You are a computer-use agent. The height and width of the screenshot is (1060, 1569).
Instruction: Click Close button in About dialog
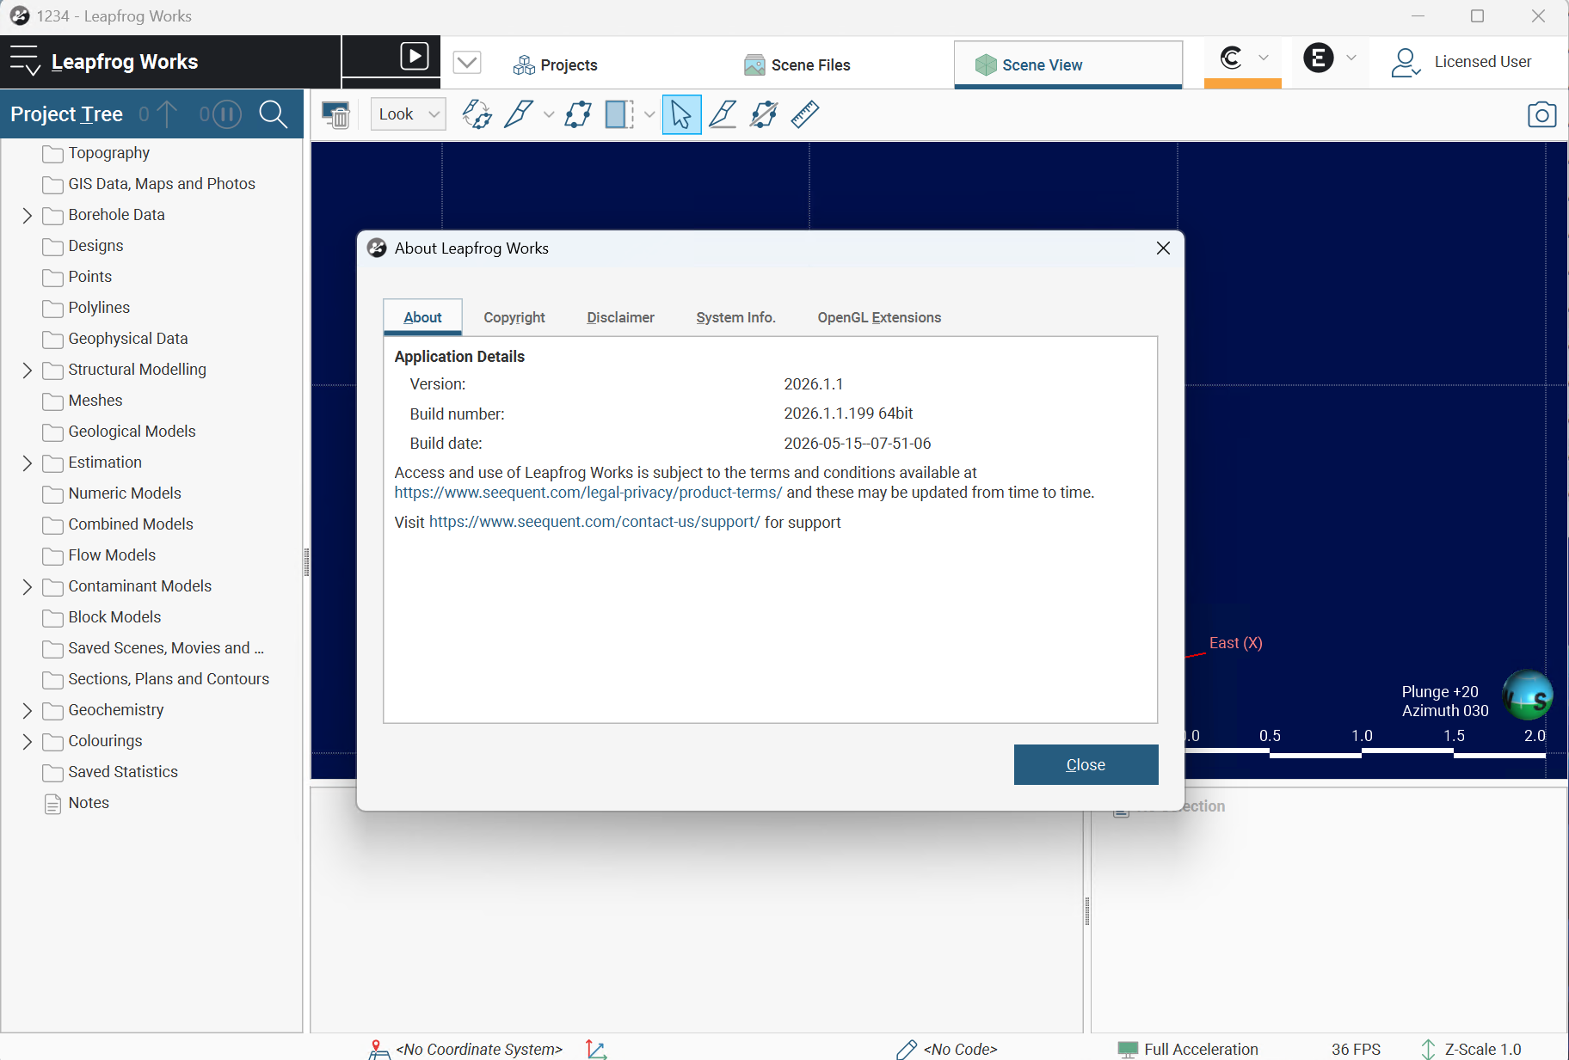[1086, 764]
